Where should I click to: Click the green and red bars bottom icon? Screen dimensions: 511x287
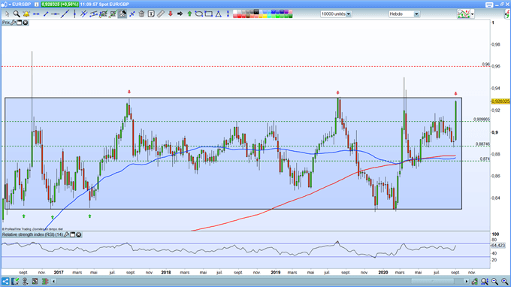(x=45, y=281)
